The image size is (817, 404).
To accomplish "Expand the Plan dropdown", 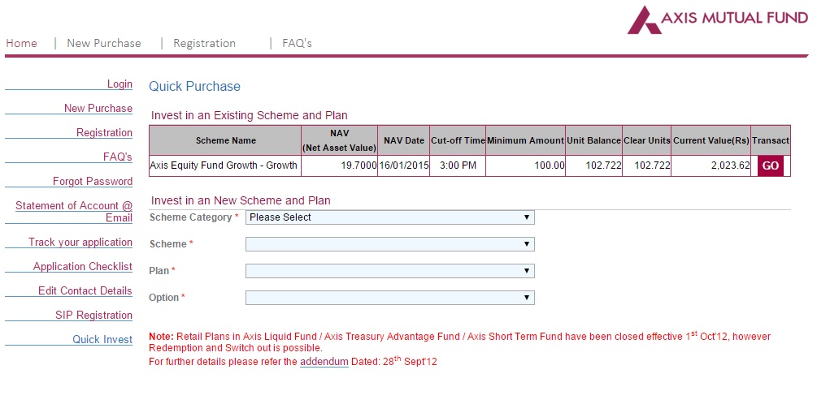I will click(x=389, y=271).
